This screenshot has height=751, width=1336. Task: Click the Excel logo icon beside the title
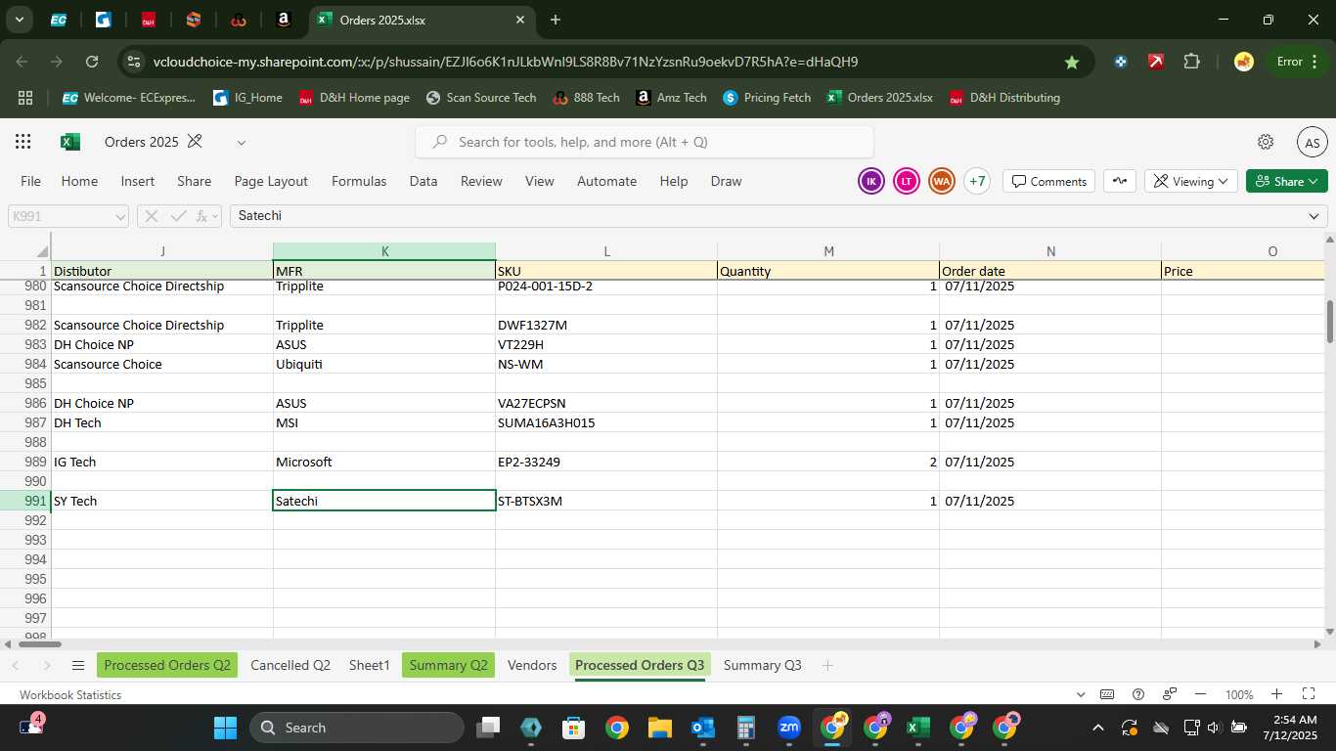(70, 142)
